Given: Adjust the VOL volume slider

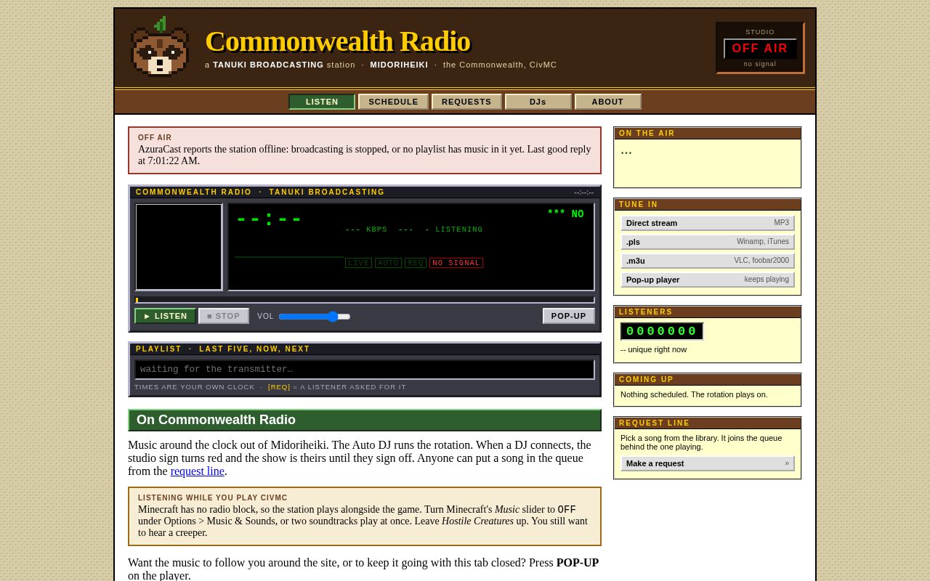Looking at the screenshot, I should click(315, 317).
